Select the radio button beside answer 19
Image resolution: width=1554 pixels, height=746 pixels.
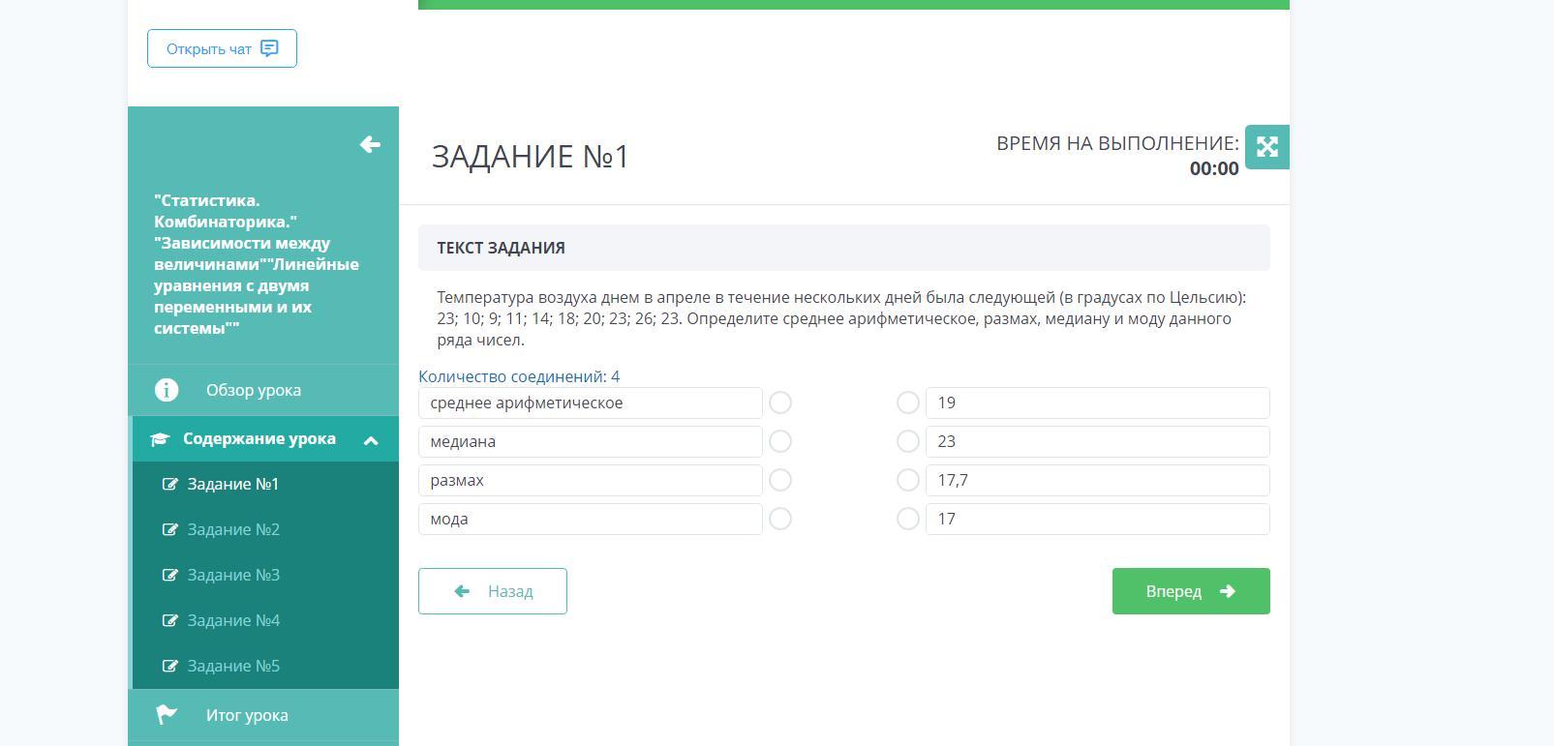tap(908, 403)
